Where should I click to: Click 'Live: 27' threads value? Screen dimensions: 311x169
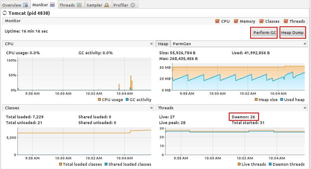167,117
